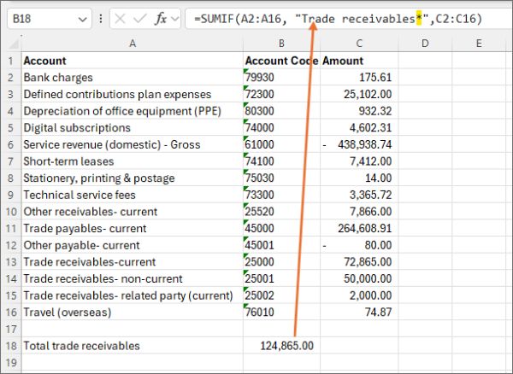
Task: Click the Enter checkmark icon in formula bar
Action: point(140,18)
